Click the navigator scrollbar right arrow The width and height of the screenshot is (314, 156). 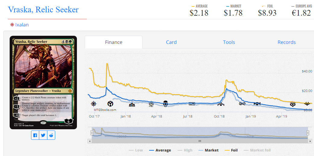point(309,141)
